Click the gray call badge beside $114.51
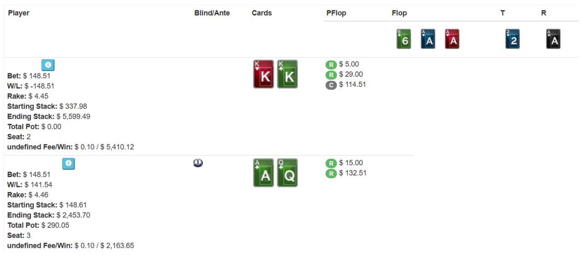The width and height of the screenshot is (582, 257). [331, 85]
